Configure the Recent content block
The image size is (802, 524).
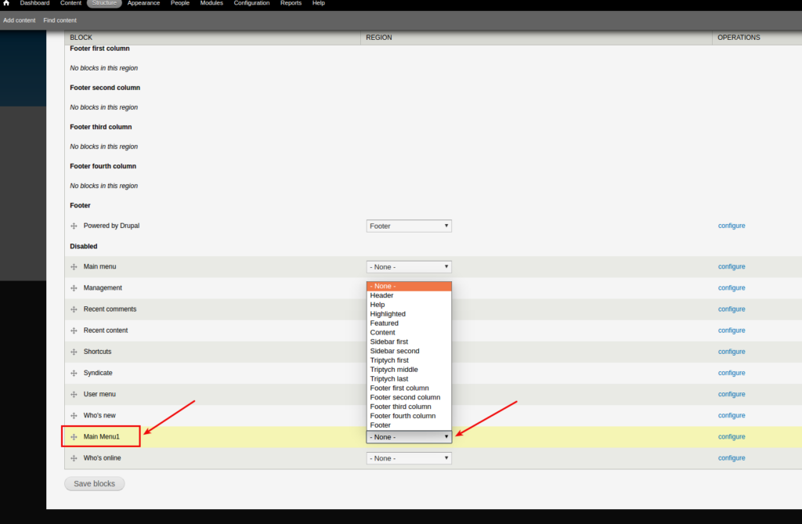[x=732, y=331]
